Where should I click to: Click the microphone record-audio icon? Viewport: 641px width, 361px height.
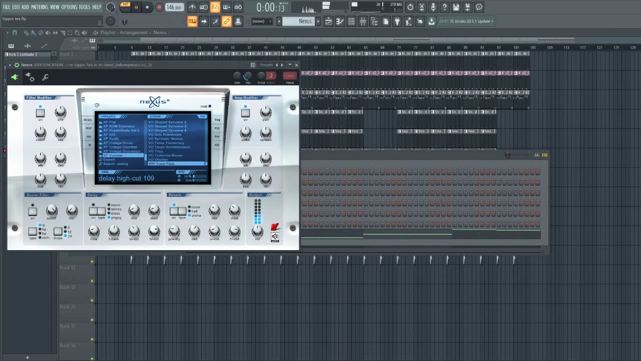(x=433, y=7)
